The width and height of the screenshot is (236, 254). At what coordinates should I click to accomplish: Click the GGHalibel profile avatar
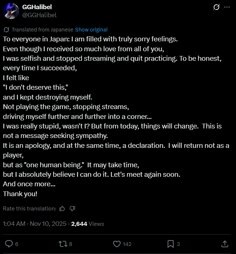click(x=11, y=11)
